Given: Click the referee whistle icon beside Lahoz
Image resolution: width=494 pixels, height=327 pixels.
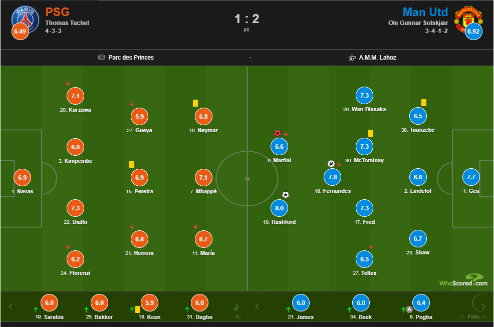Looking at the screenshot, I should (x=352, y=58).
